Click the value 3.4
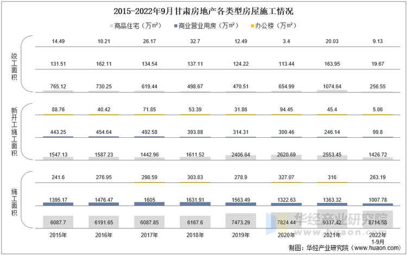 tap(287, 41)
